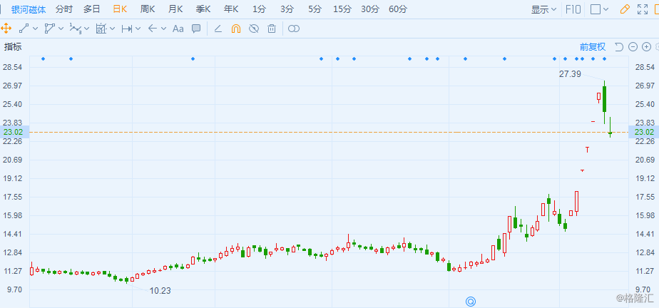Click the circular marker below chart
The image size is (659, 308).
tap(471, 301)
